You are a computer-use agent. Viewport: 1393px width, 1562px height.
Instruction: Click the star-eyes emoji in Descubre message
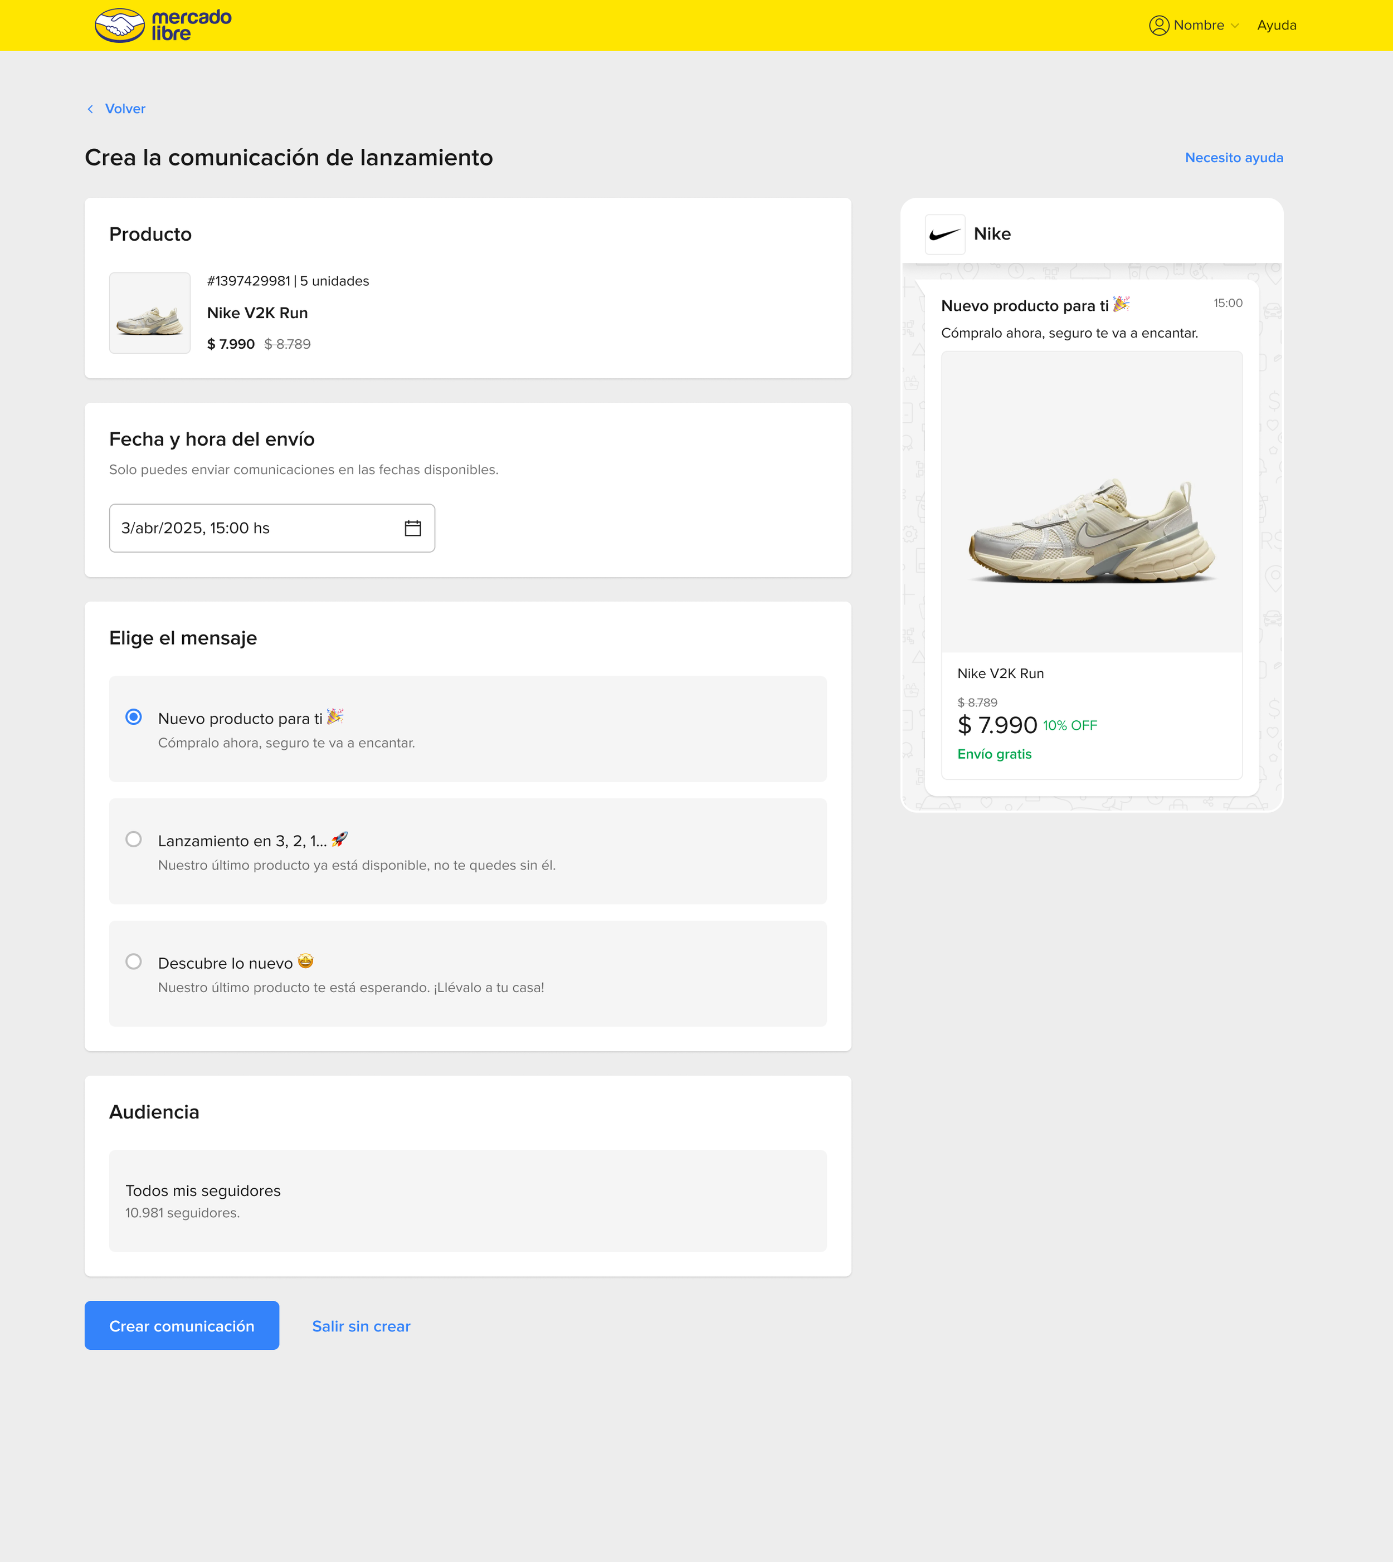305,962
